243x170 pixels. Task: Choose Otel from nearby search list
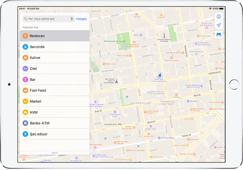point(55,68)
